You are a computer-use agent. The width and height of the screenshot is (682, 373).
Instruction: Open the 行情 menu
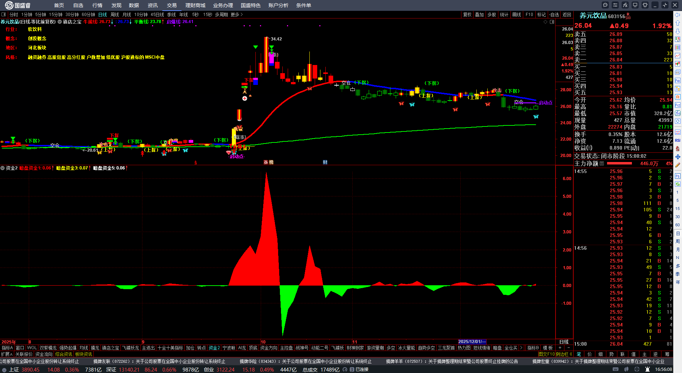pyautogui.click(x=97, y=5)
